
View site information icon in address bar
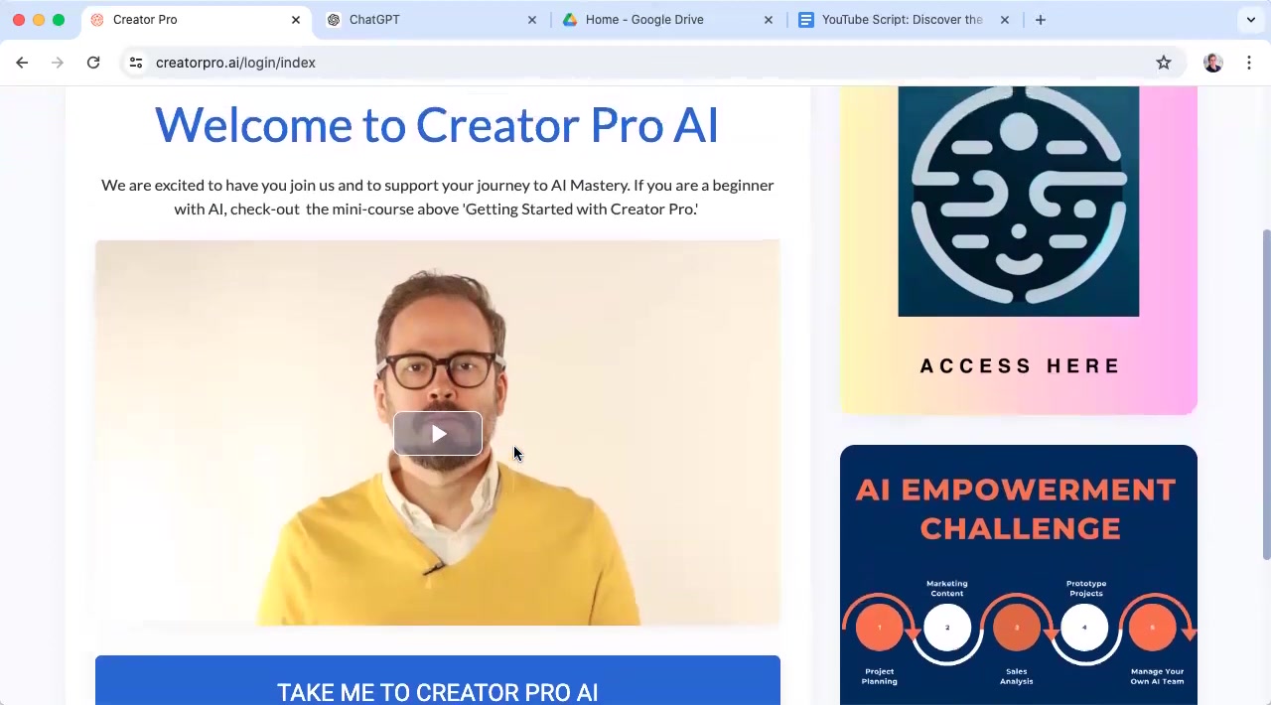pyautogui.click(x=136, y=63)
